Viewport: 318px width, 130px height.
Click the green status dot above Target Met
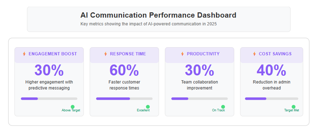click(x=293, y=107)
